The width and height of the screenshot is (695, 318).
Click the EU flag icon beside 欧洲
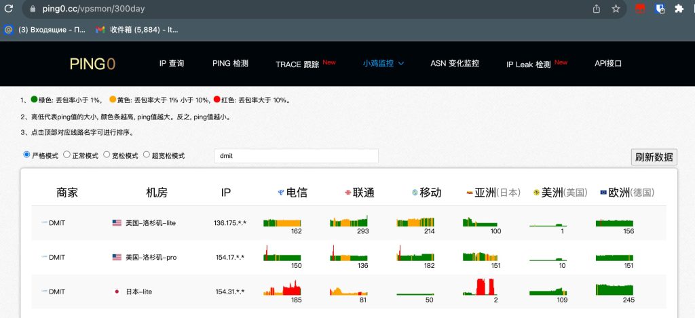(603, 193)
